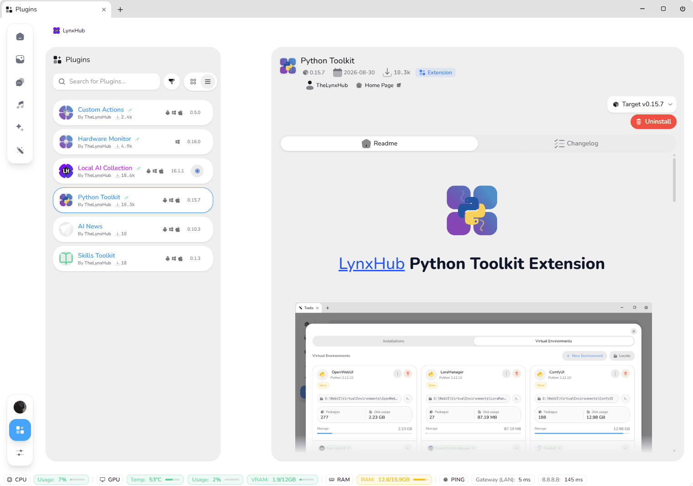Image resolution: width=693 pixels, height=486 pixels.
Task: Click the download count icon beside 10.3k
Action: pyautogui.click(x=387, y=72)
